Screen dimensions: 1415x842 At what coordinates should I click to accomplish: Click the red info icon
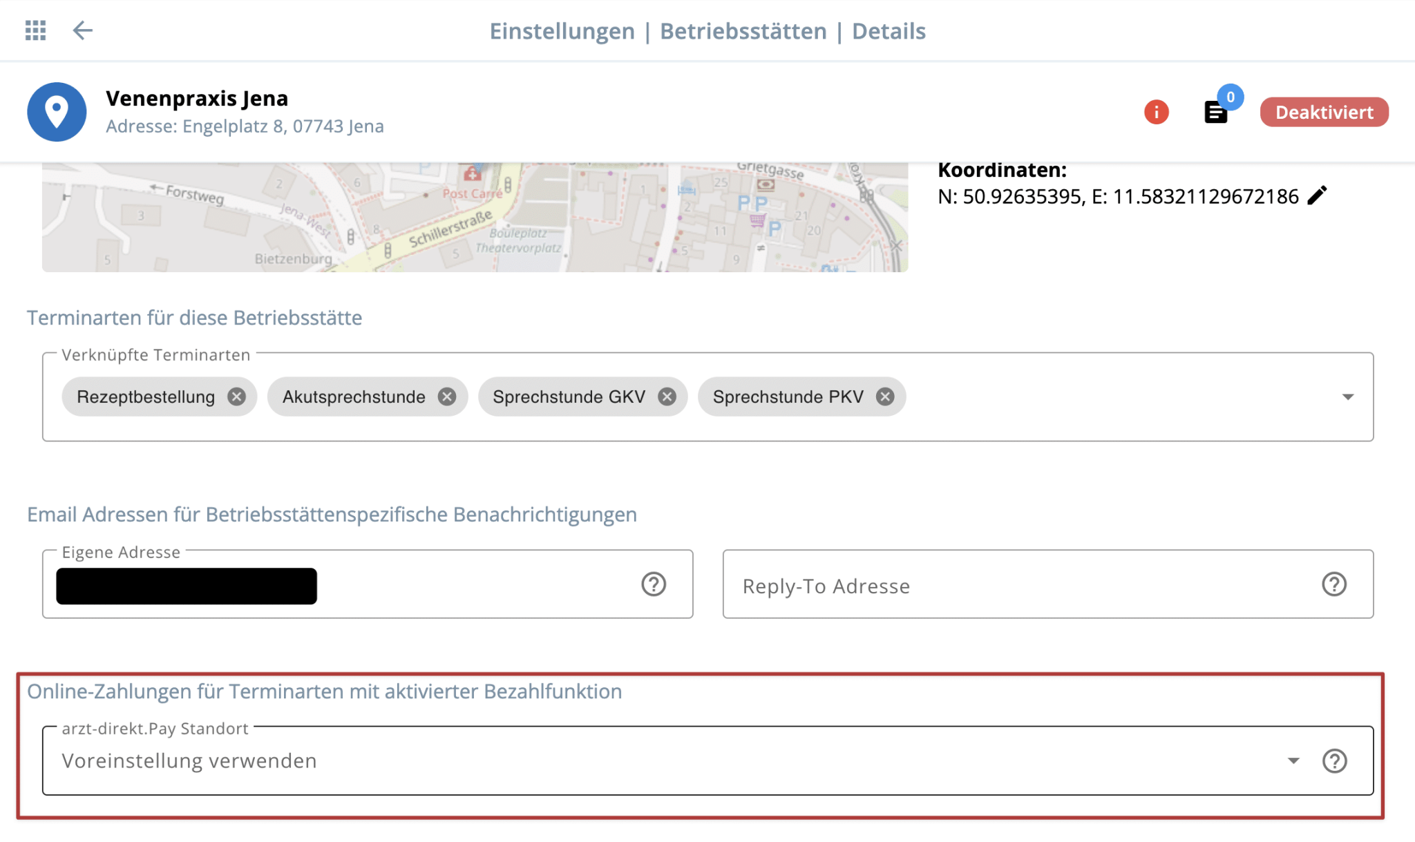coord(1156,112)
